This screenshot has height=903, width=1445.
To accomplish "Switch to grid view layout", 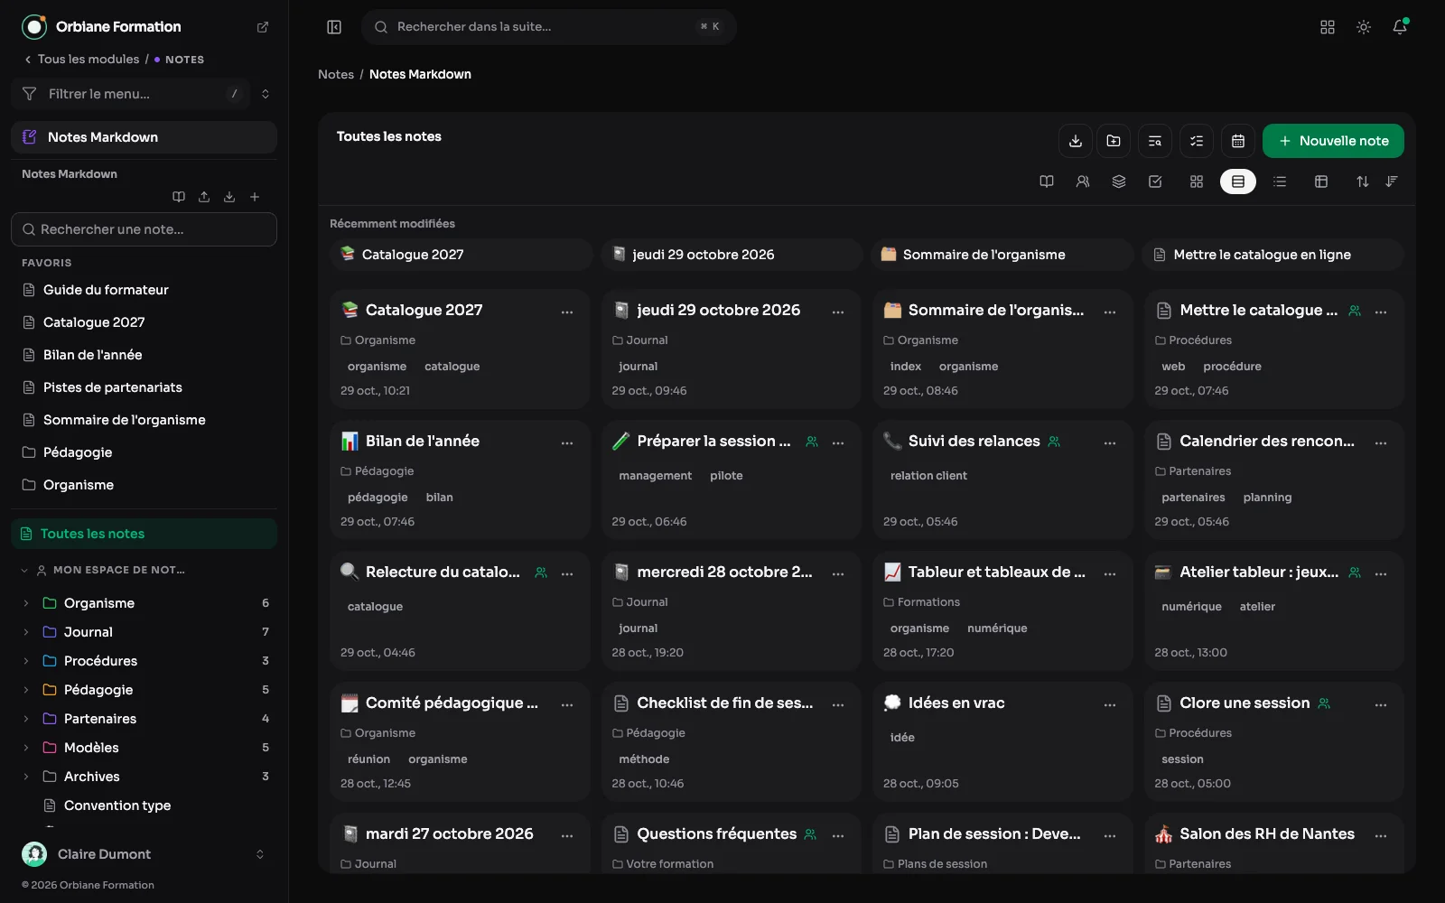I will click(1197, 182).
